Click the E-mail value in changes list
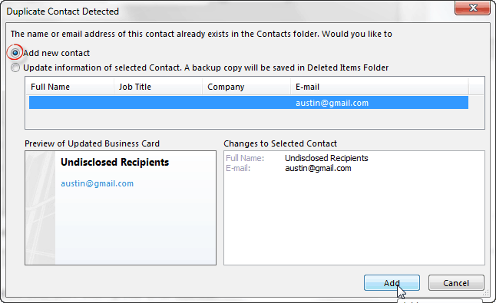The height and width of the screenshot is (303, 496). click(318, 168)
